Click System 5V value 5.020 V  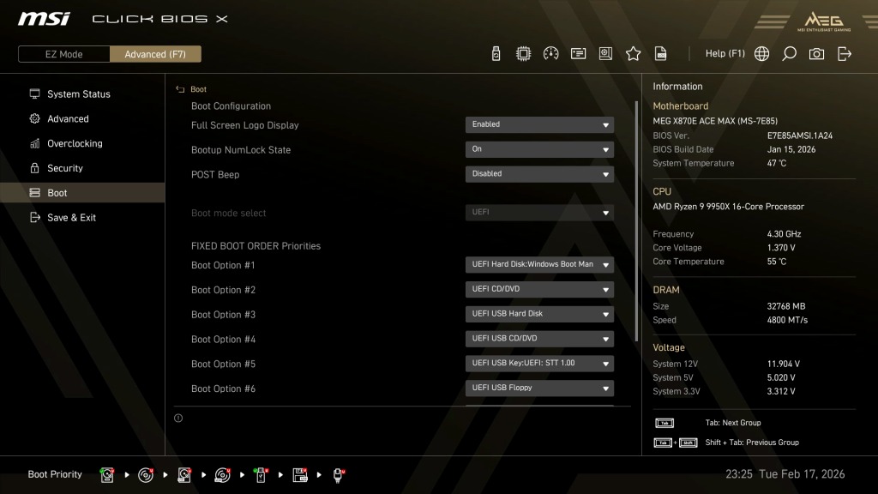click(781, 377)
